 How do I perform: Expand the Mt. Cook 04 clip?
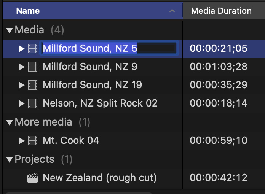22,140
